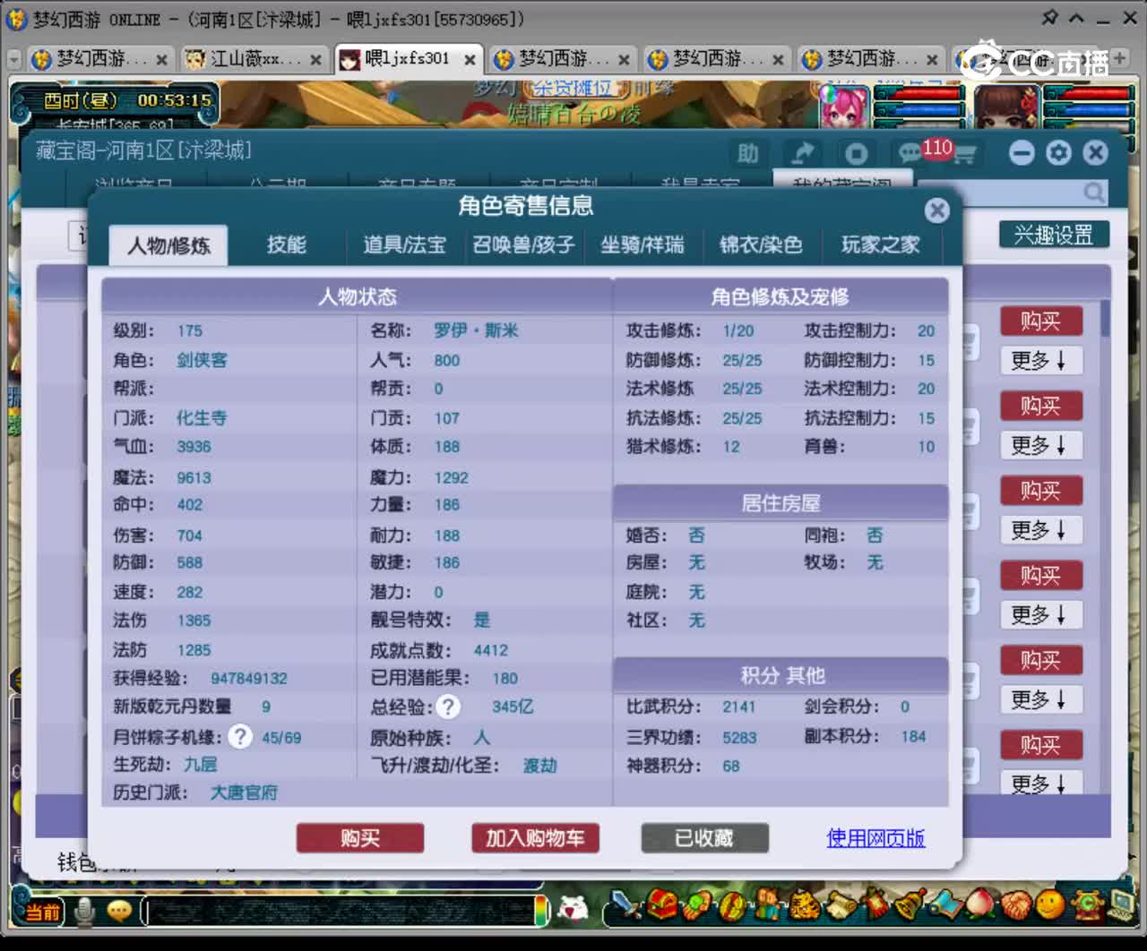The width and height of the screenshot is (1147, 951).
Task: Click 加入购物车 button
Action: point(535,838)
